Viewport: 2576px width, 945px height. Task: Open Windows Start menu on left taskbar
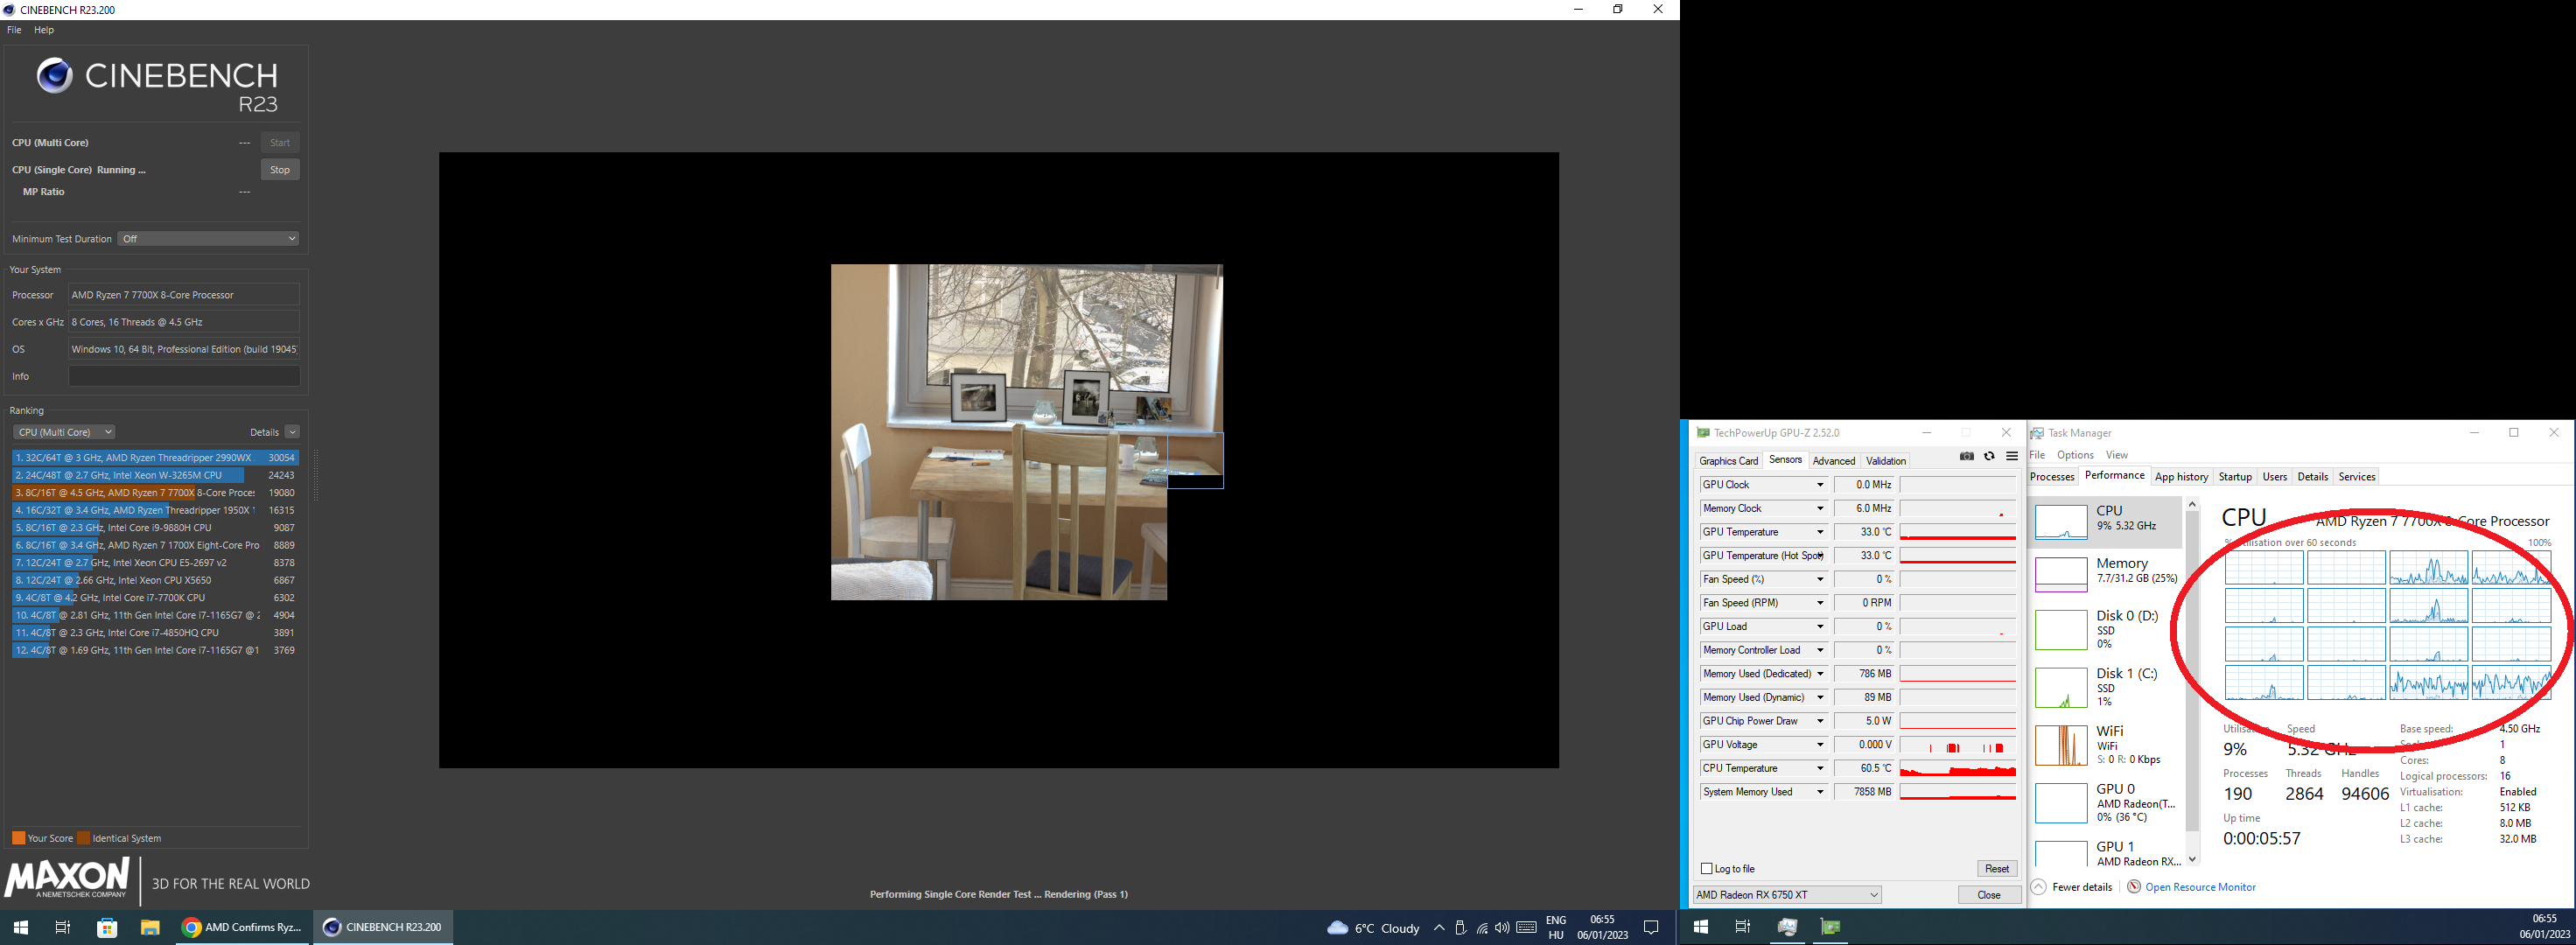point(21,927)
